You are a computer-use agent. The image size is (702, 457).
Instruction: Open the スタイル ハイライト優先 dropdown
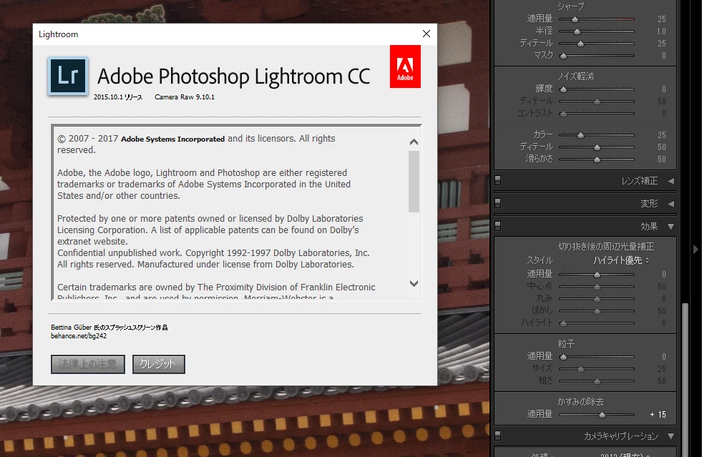pos(621,260)
